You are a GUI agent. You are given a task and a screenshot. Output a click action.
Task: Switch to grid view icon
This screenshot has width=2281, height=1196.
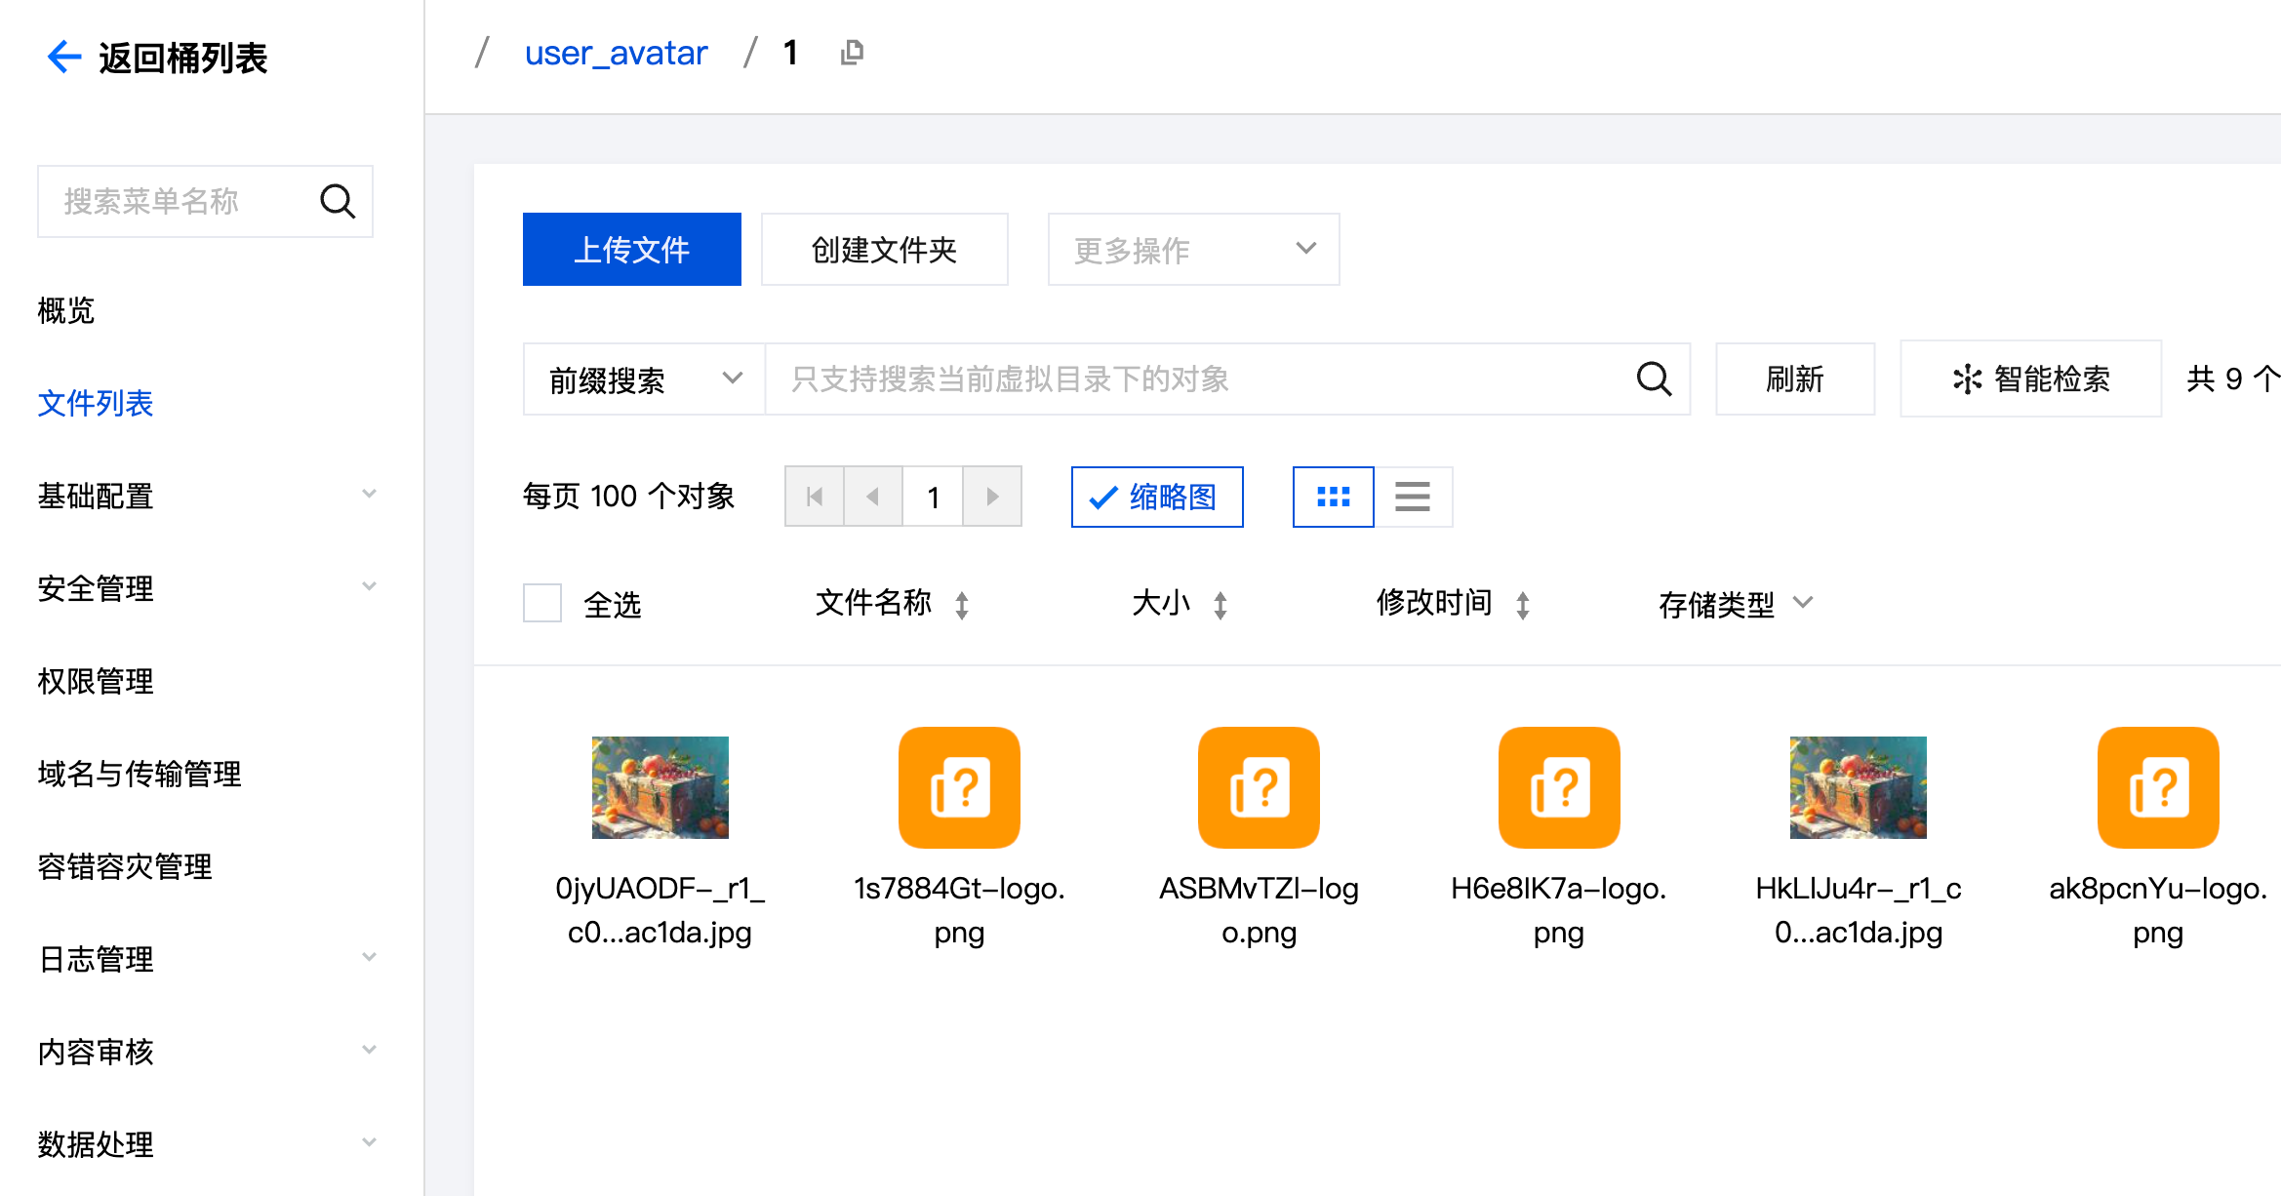tap(1333, 497)
